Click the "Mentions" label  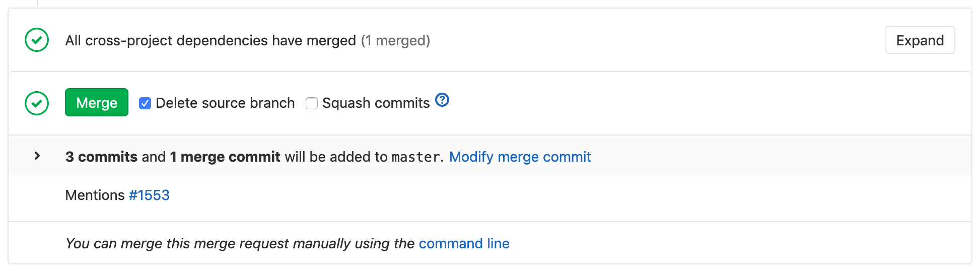(x=95, y=195)
